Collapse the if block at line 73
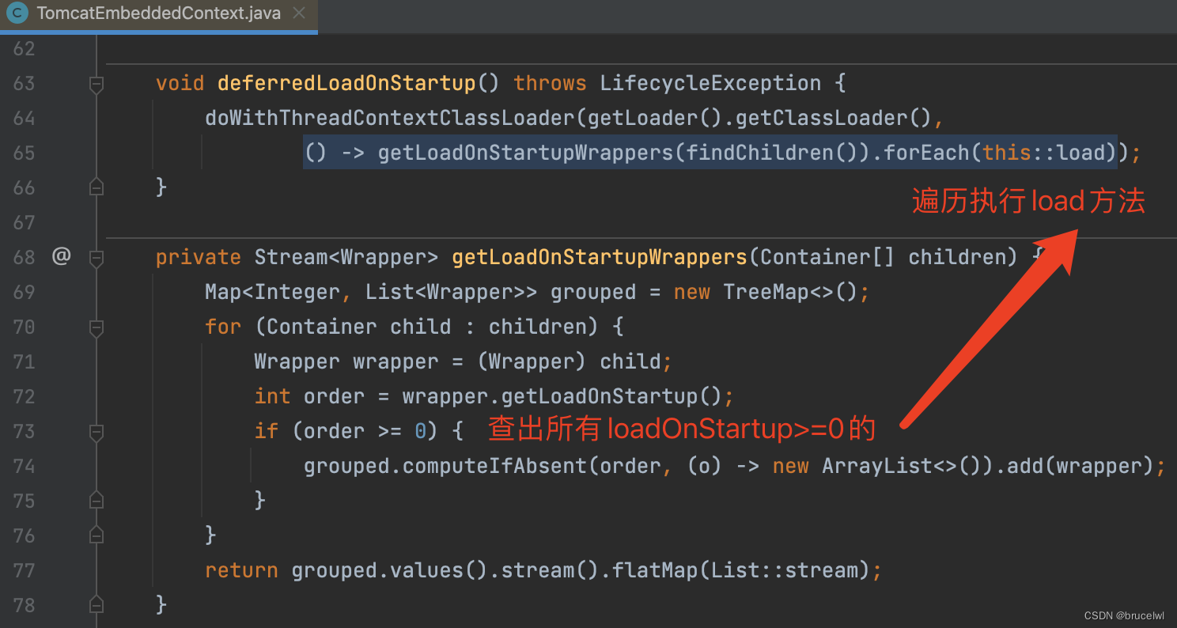The image size is (1177, 628). (x=97, y=431)
